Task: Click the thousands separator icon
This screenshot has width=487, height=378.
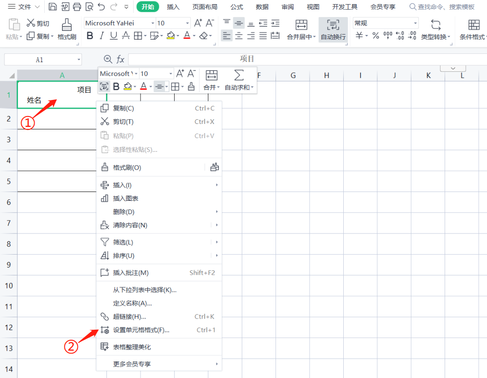Action: (388, 36)
